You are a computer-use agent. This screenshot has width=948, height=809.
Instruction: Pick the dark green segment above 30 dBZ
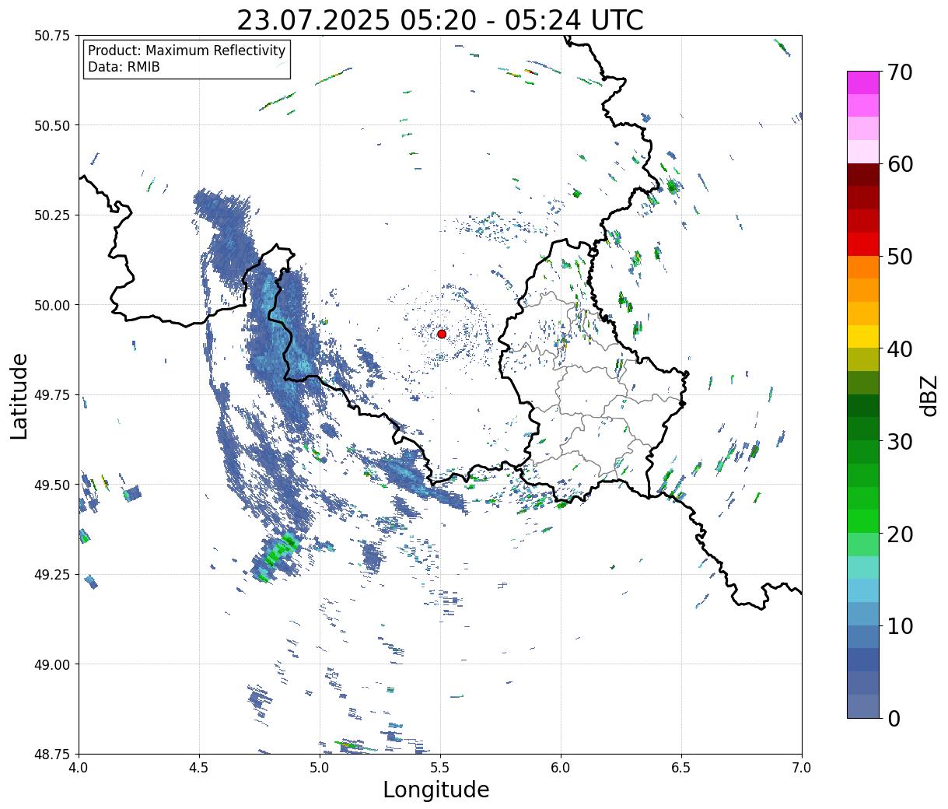863,405
